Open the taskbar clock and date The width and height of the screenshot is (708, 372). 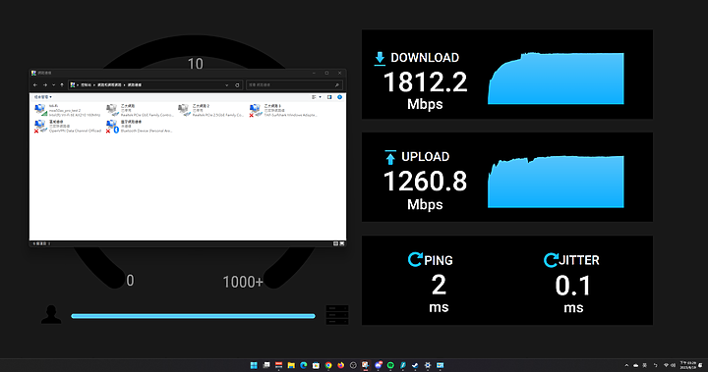coord(688,365)
